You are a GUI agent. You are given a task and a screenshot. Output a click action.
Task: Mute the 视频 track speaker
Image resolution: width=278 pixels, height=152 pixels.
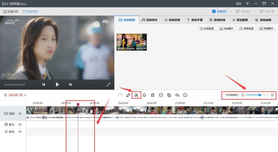[20, 114]
